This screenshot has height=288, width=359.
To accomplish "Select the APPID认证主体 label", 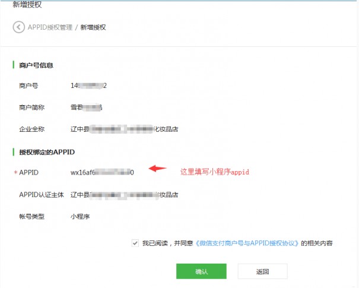I will (42, 195).
